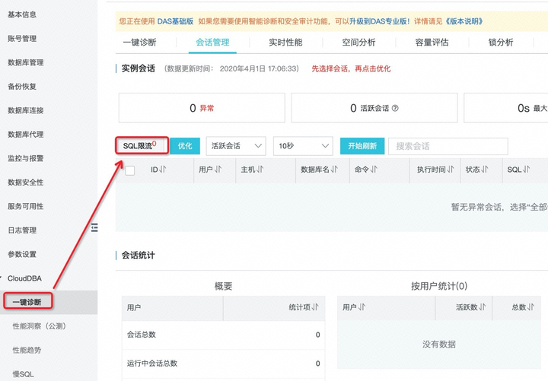Click the 搜索会话 search field
Viewport: 548px width, 381px height.
pos(448,146)
